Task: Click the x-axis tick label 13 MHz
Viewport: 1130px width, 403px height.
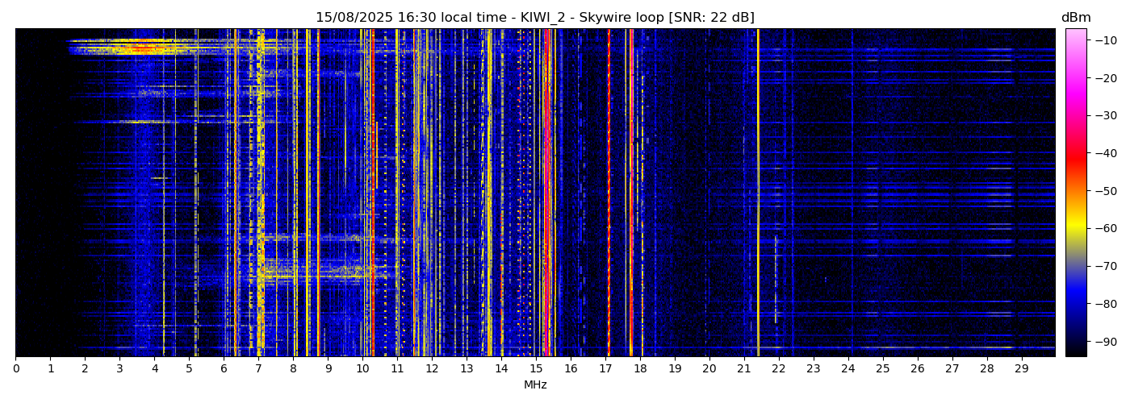Action: (x=467, y=369)
